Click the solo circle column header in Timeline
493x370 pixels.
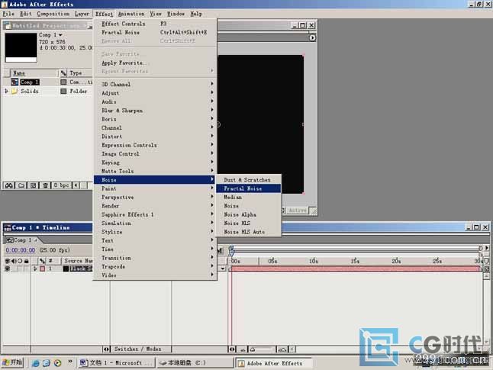pyautogui.click(x=20, y=261)
